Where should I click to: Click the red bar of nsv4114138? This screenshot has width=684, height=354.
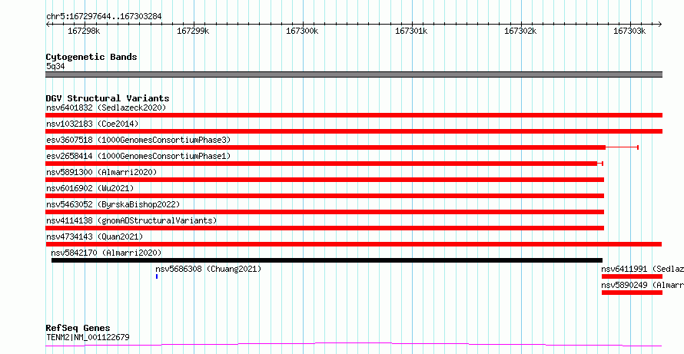(324, 228)
